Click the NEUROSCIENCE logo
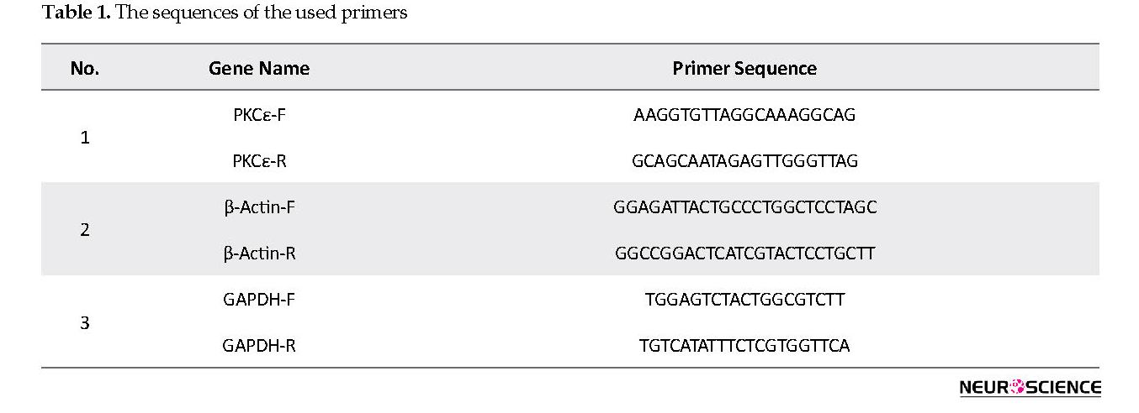1139x413 pixels. [x=1030, y=388]
